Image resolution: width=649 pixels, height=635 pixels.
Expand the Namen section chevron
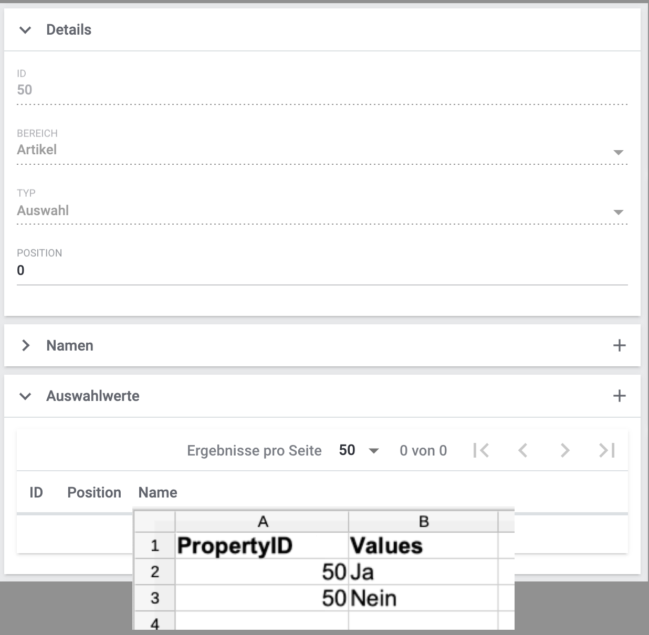point(25,345)
